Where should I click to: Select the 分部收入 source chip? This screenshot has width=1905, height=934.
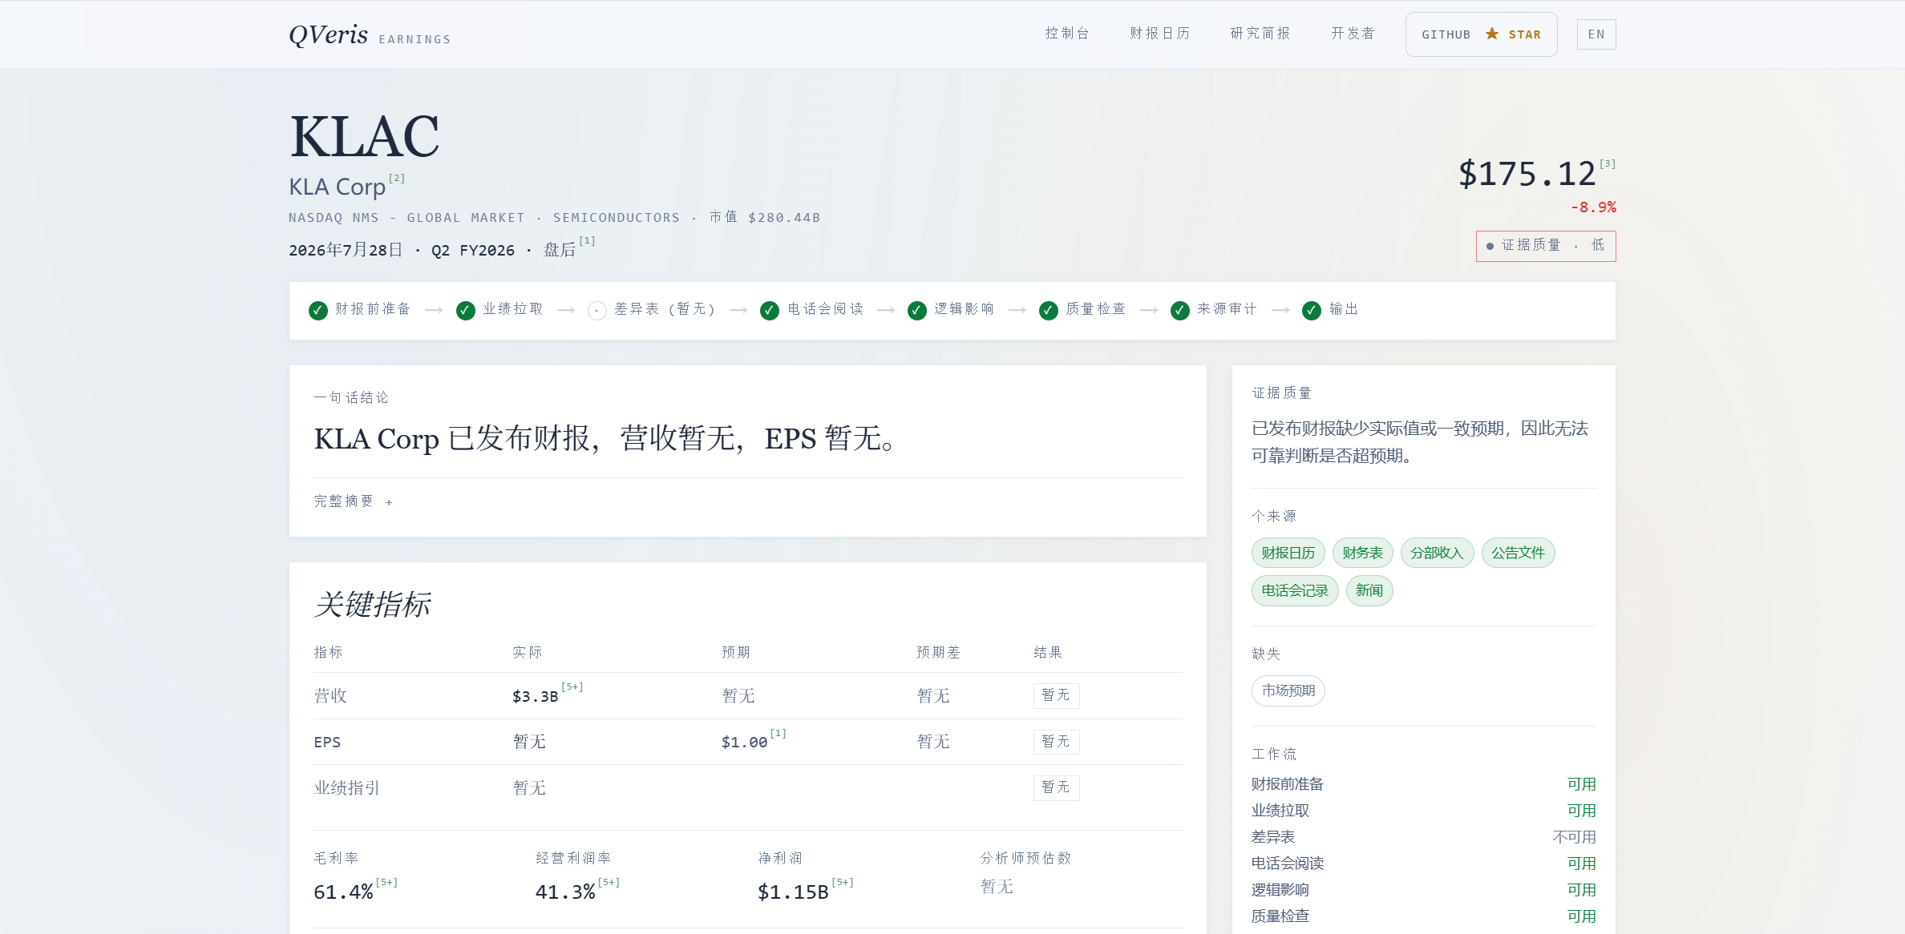[1437, 553]
